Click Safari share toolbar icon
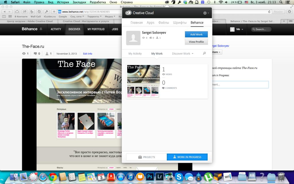This screenshot has width=294, height=184. 24,11
